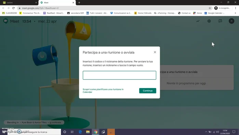Image resolution: width=239 pixels, height=135 pixels.
Task: Open Cortana circle in taskbar
Action: click(65, 132)
